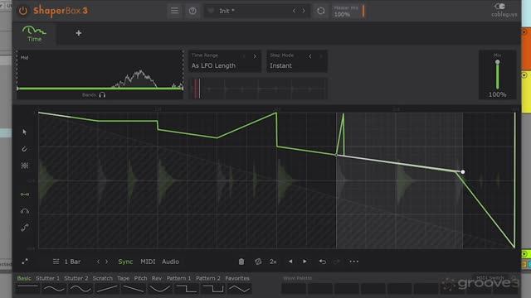The image size is (531, 298).
Task: Add a new shaper with plus button
Action: click(x=79, y=33)
